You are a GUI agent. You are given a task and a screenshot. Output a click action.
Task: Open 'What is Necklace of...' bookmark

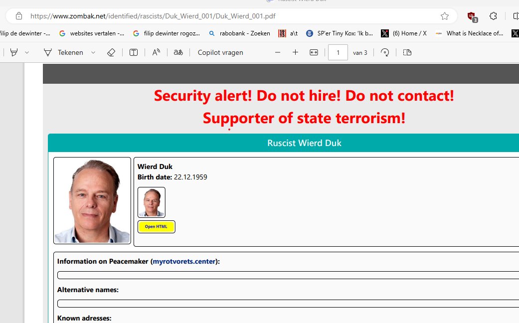[469, 33]
